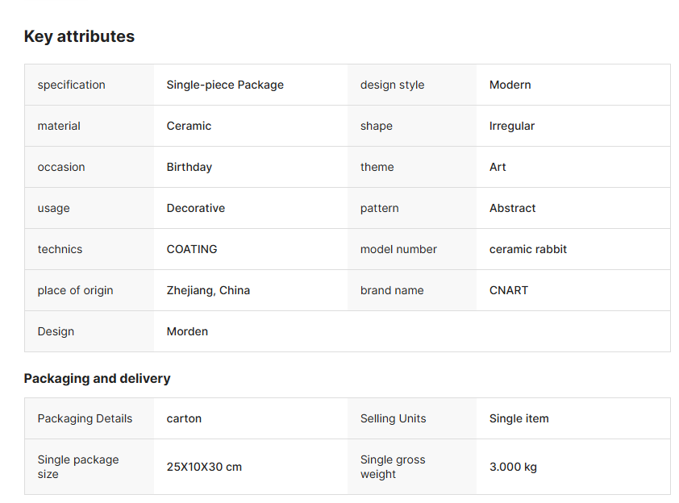Click the Zhejiang, China origin value

click(208, 290)
